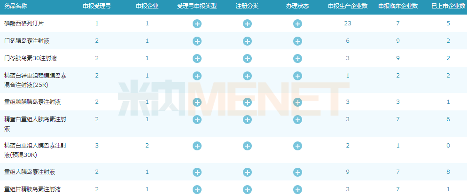This screenshot has height=195, width=467.
Task: Expand 注册分类 for 门冬胰岛素注射液
Action: point(247,41)
